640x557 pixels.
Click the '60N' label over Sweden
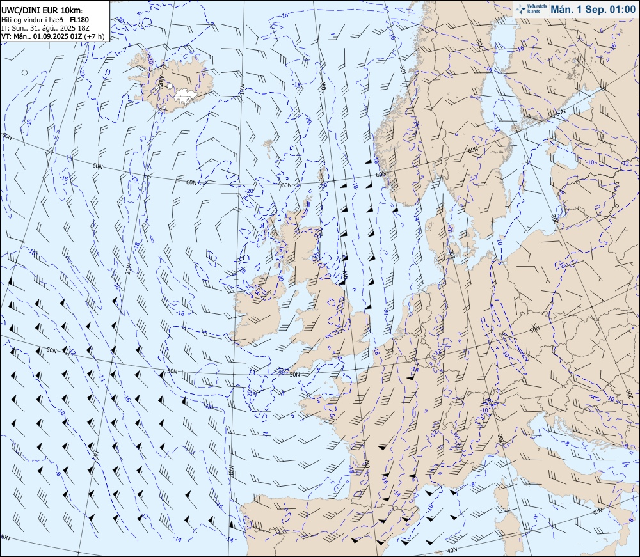pos(473,150)
